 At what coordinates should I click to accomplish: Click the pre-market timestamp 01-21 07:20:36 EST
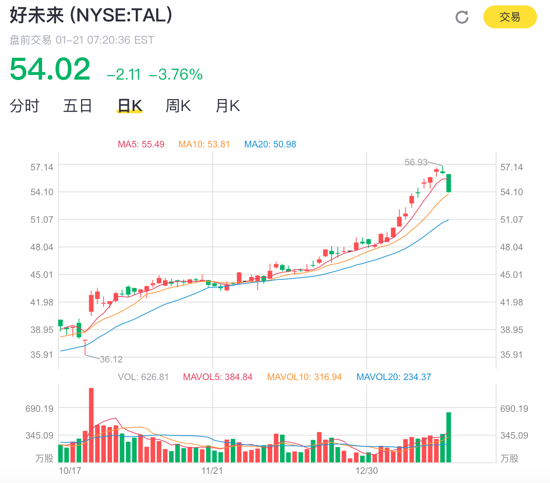(105, 40)
